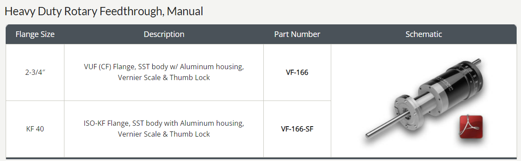This screenshot has height=161, width=521.
Task: Click "Vernier Scale & Thumb Lock" in KF 40 row
Action: pyautogui.click(x=164, y=134)
